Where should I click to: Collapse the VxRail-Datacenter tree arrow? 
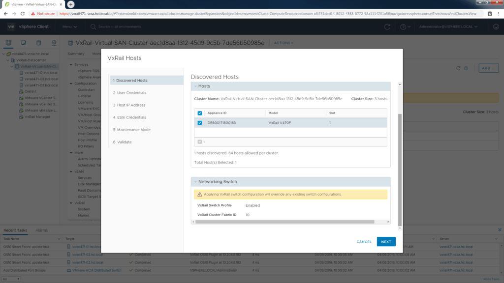click(8, 60)
